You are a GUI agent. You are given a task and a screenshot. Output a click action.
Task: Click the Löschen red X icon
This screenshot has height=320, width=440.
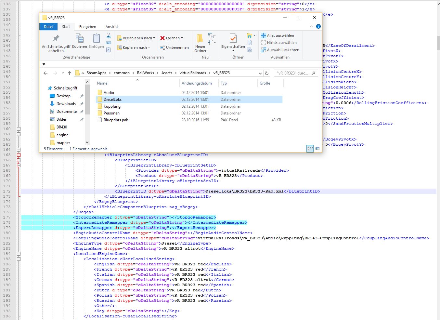[x=162, y=38]
